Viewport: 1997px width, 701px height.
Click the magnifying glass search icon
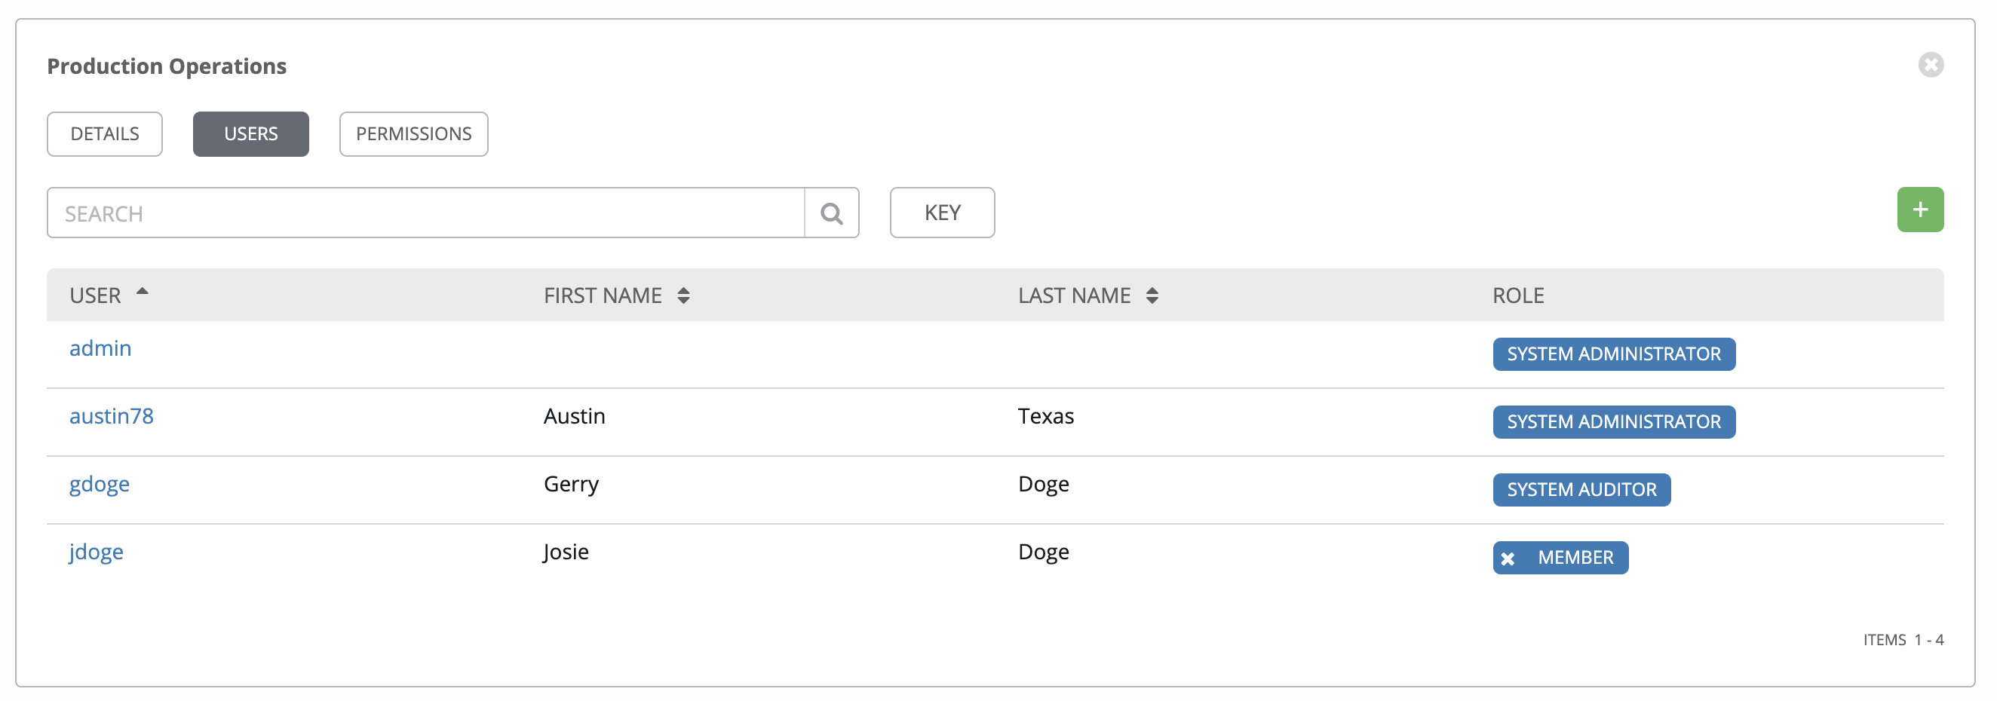point(831,213)
